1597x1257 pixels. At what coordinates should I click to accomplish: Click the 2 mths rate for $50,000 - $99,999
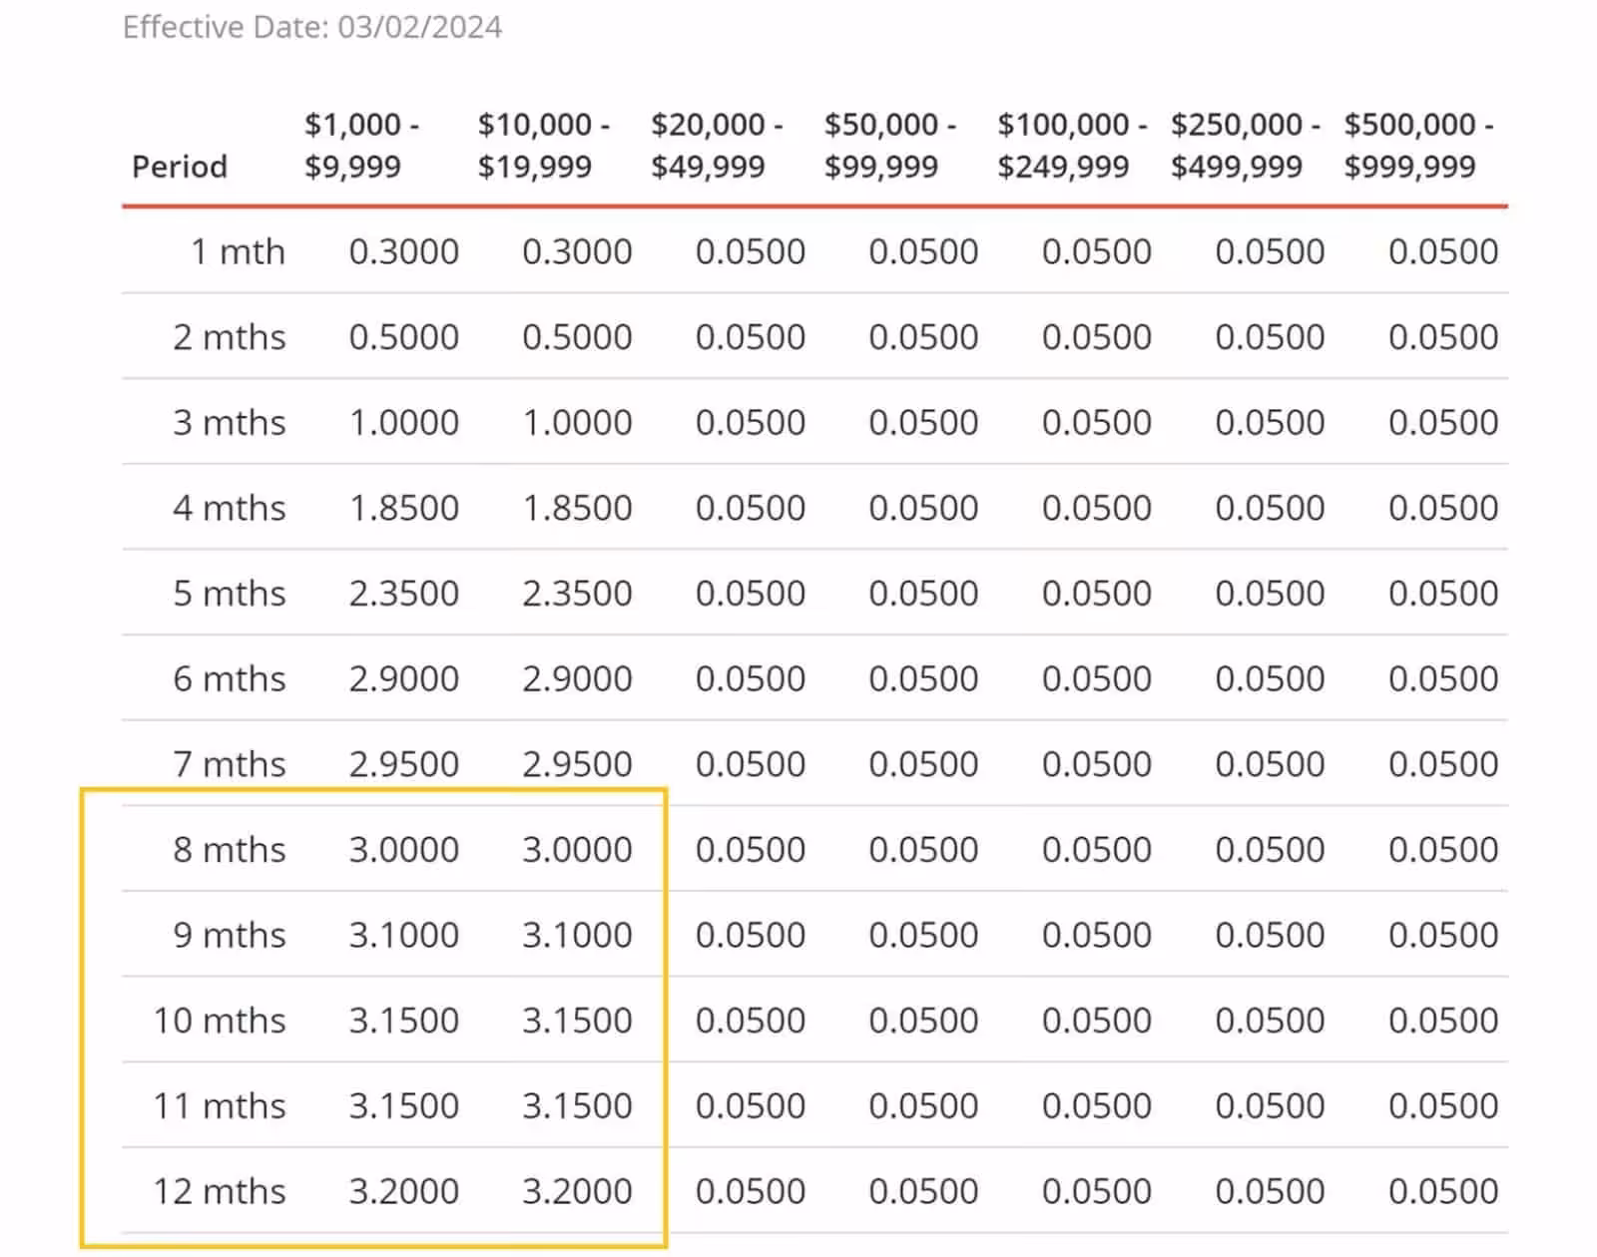923,337
